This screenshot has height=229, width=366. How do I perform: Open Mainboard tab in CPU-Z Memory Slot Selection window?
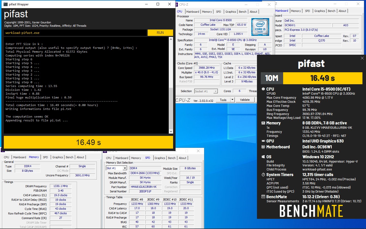[122, 158]
